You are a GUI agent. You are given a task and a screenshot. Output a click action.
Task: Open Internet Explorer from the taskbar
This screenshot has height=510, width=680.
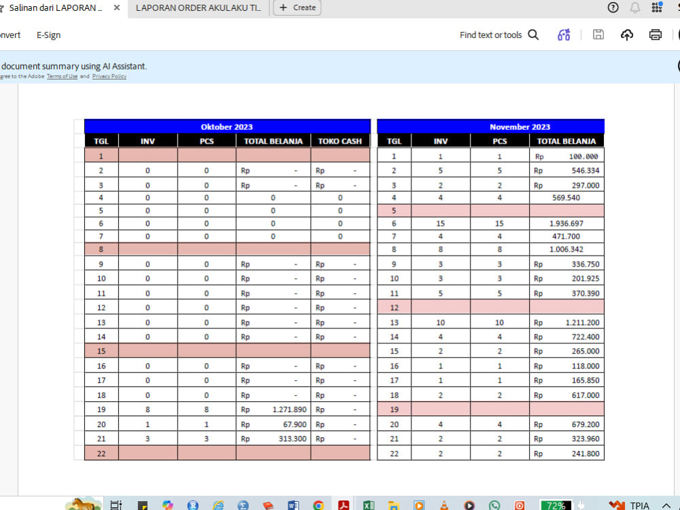pyautogui.click(x=218, y=505)
